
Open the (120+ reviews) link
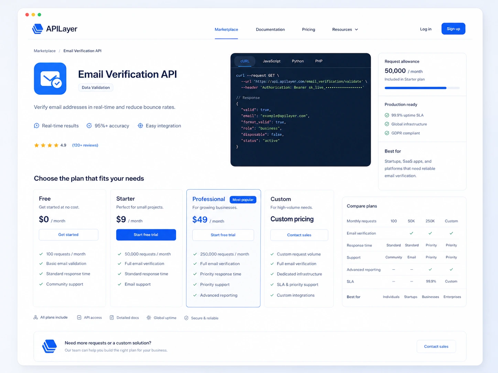85,145
